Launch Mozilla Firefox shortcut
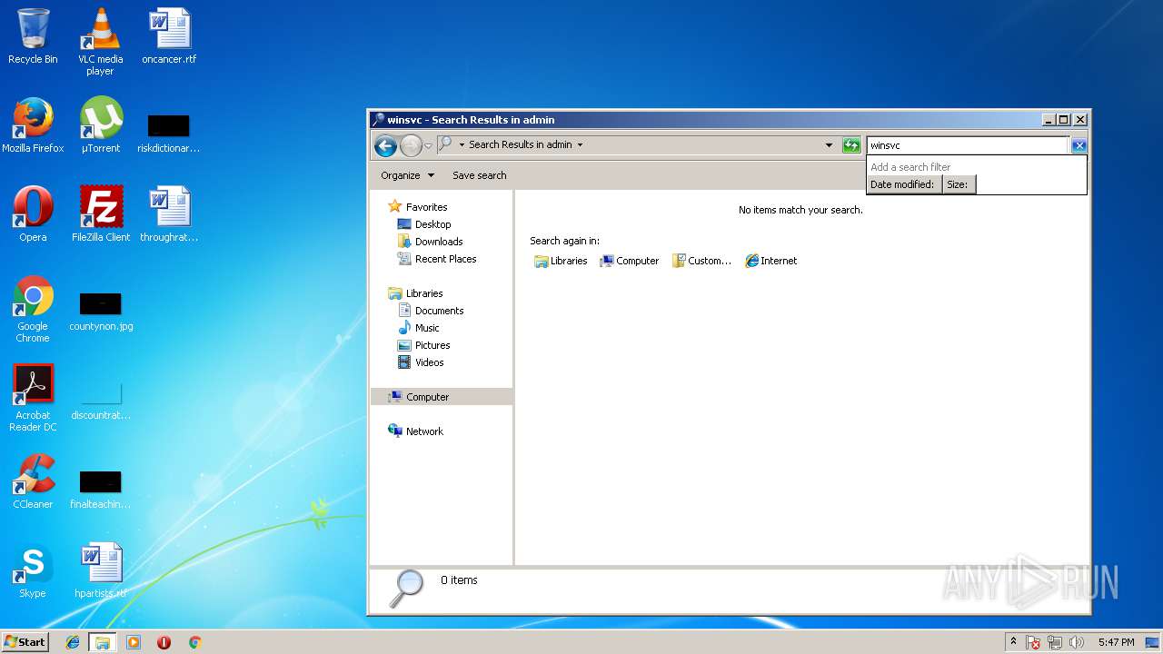This screenshot has height=654, width=1163. point(33,125)
